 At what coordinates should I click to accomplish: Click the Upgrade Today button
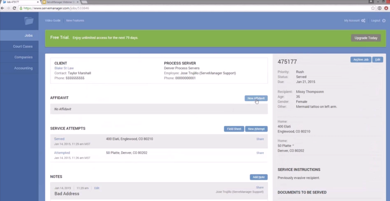366,38
